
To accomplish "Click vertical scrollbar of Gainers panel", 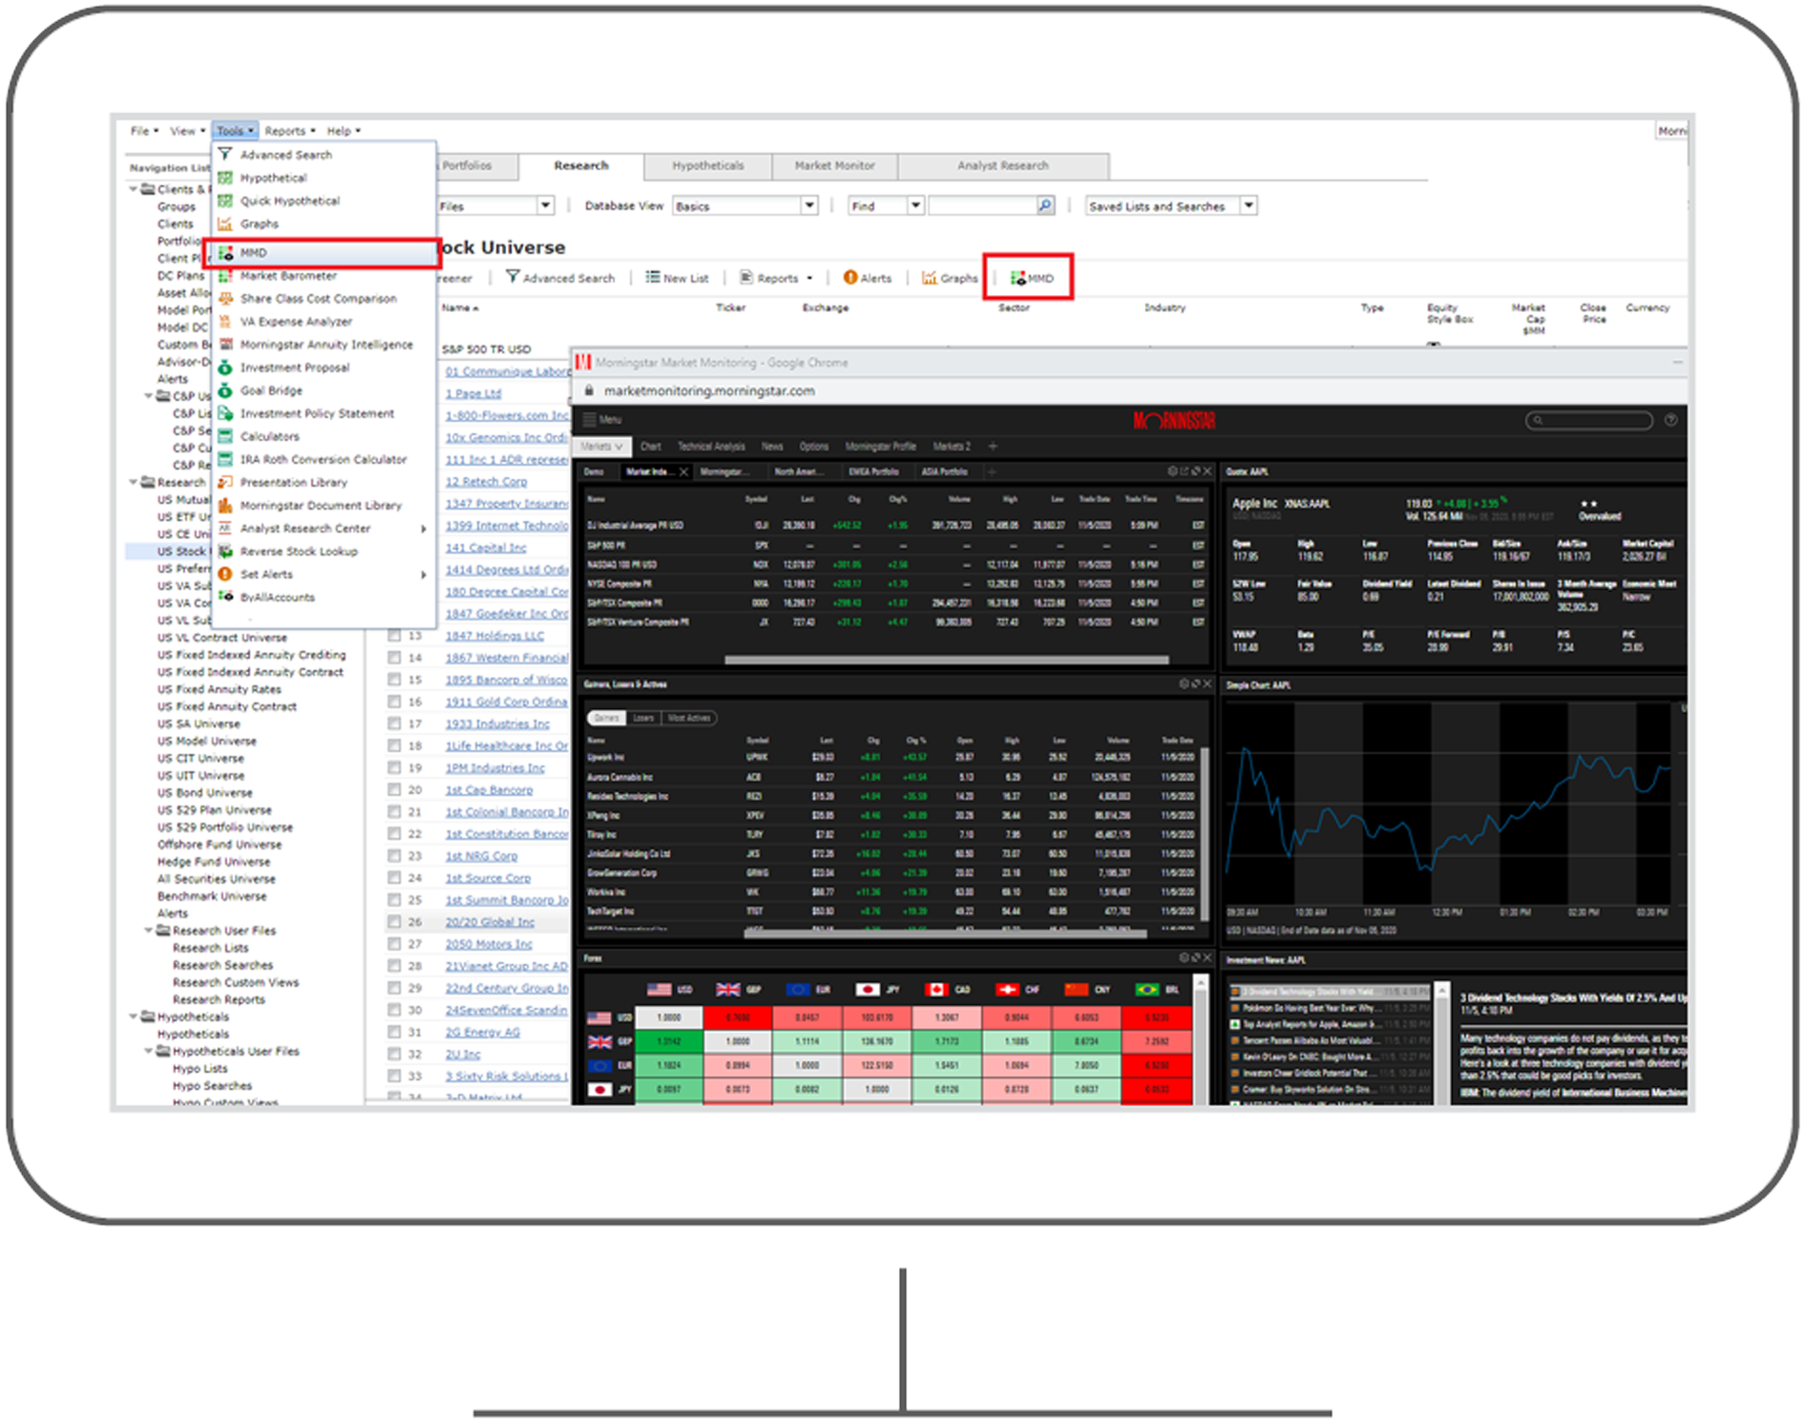I will pyautogui.click(x=1205, y=832).
